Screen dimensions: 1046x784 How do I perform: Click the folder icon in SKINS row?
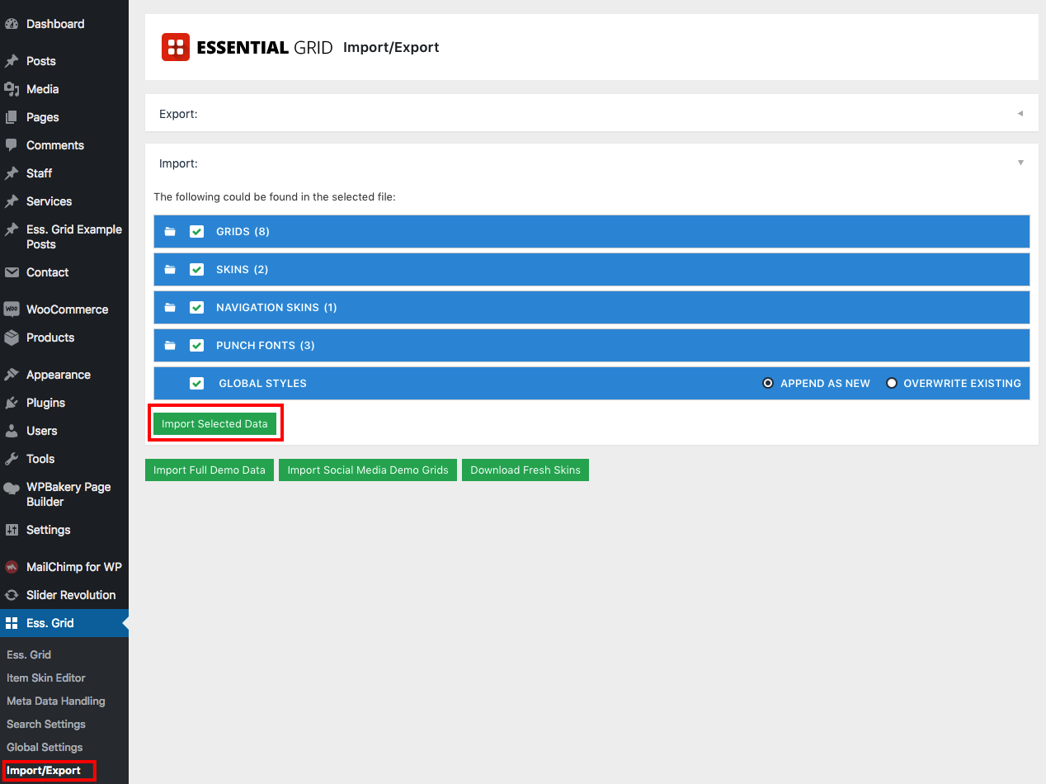(170, 270)
